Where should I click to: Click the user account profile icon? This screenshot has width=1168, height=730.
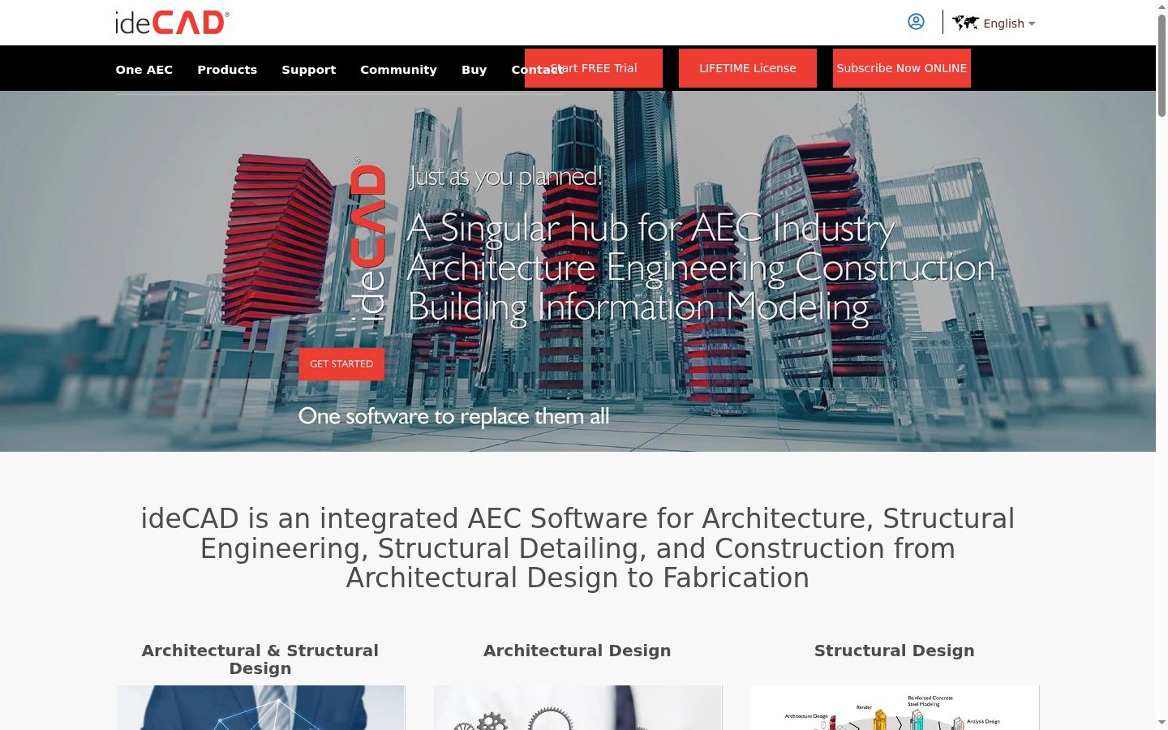pyautogui.click(x=916, y=22)
